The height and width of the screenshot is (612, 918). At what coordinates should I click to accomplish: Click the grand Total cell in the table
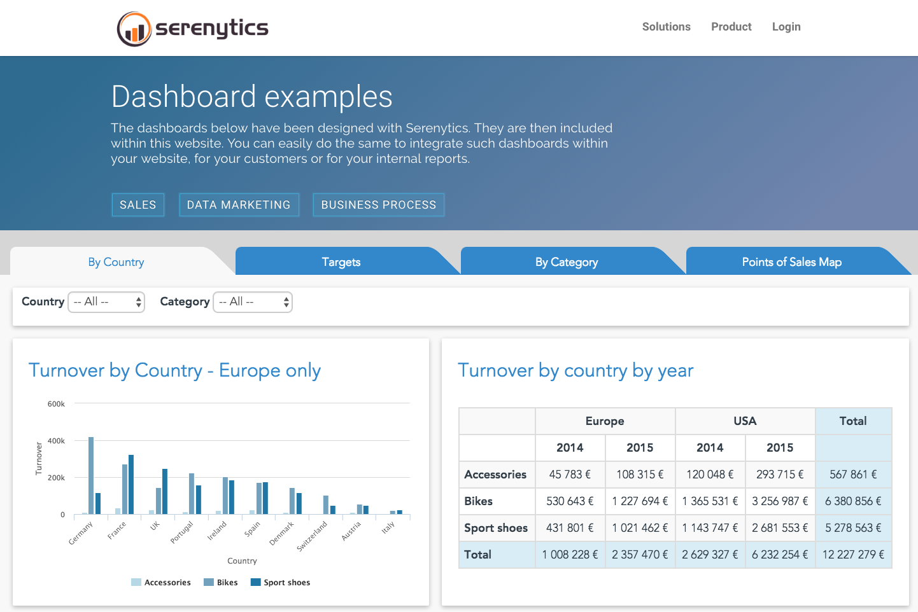pyautogui.click(x=853, y=554)
